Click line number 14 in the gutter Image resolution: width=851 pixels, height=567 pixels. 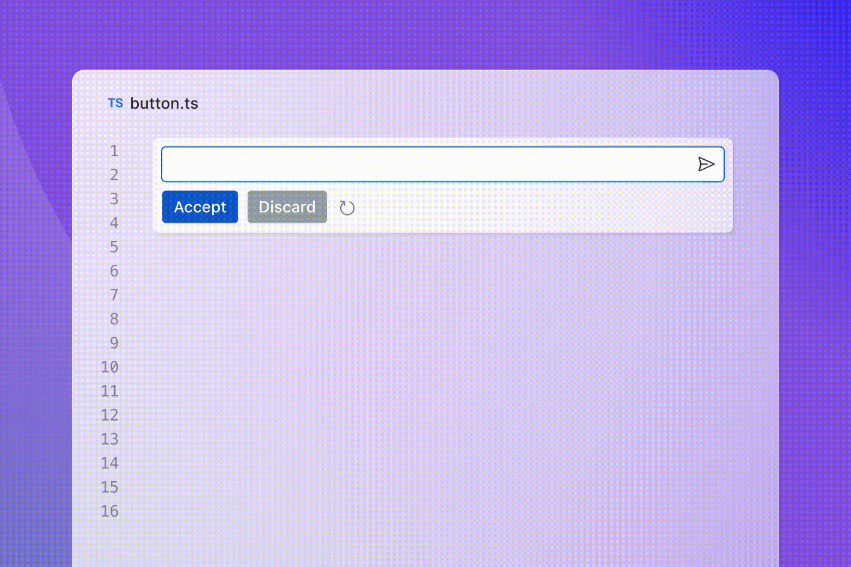(109, 463)
